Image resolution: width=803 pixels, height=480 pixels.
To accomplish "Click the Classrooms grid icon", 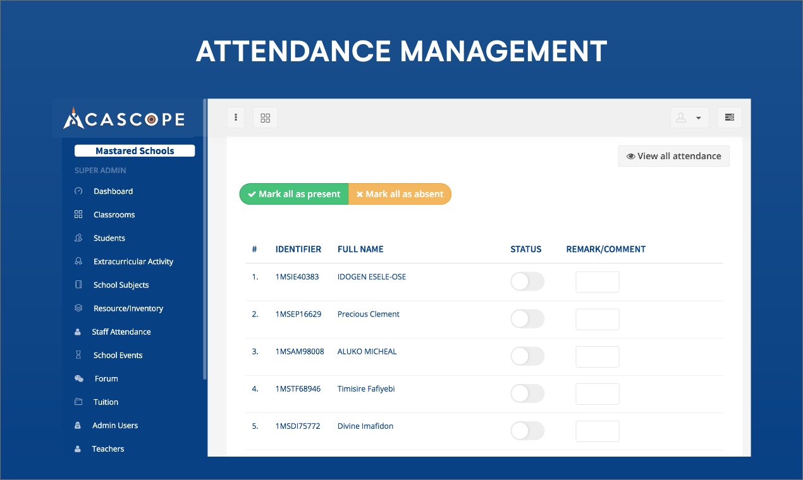I will tap(78, 214).
